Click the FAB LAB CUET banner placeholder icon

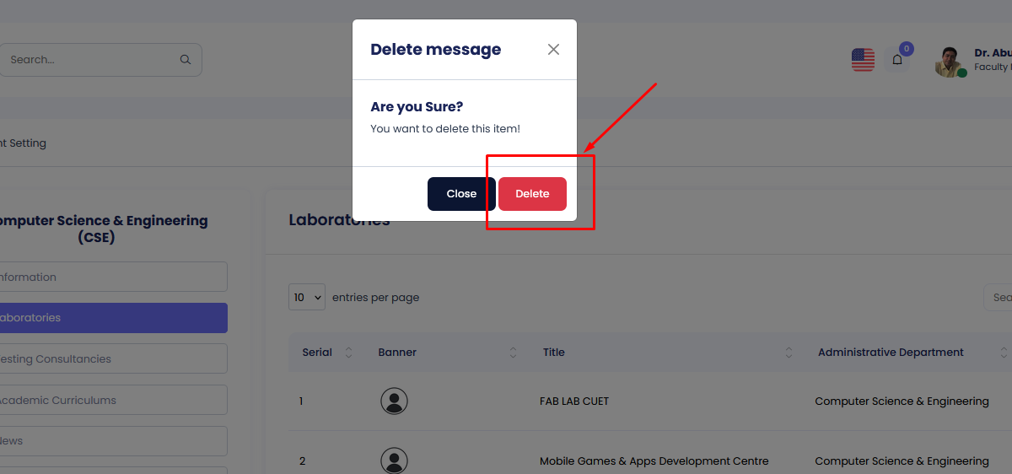point(394,401)
